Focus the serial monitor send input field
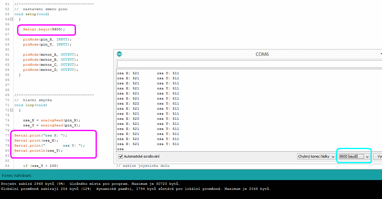 [x=249, y=64]
